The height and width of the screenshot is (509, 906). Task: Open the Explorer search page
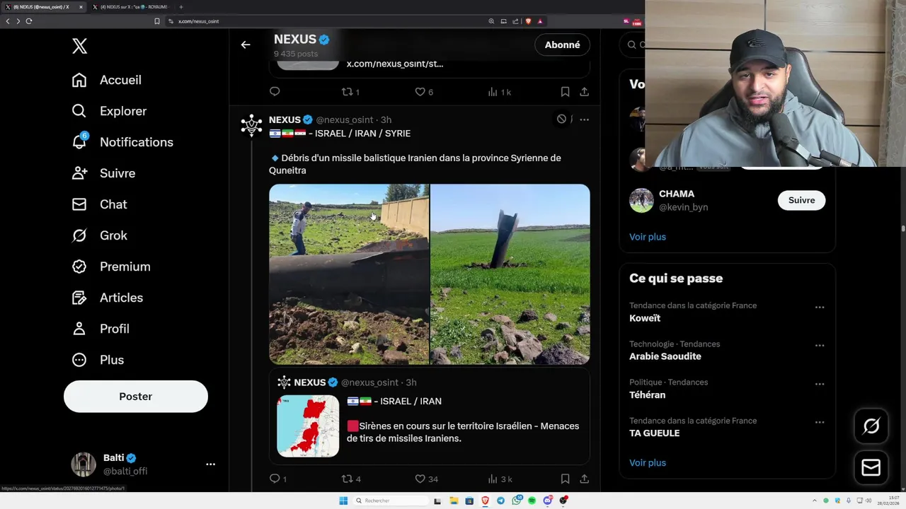pyautogui.click(x=109, y=111)
